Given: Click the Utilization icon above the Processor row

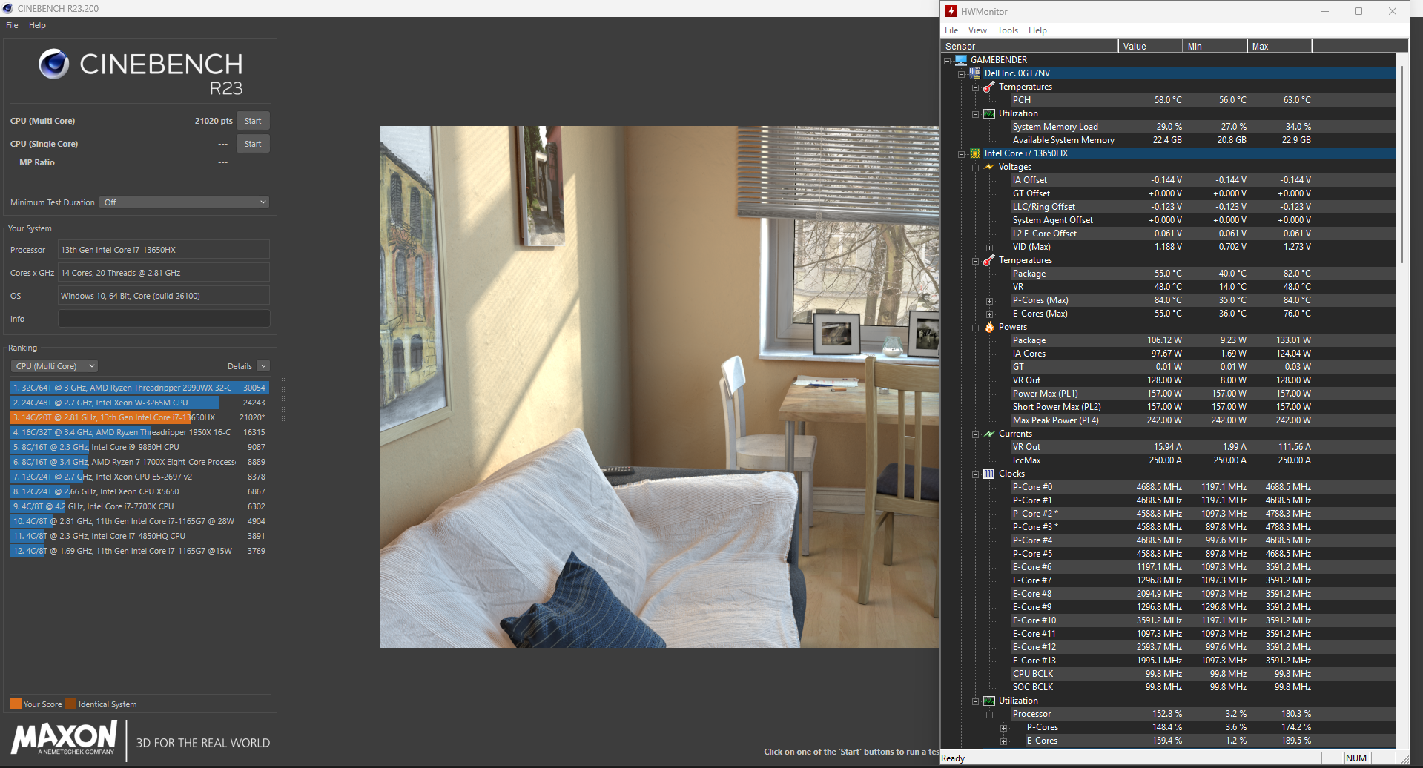Looking at the screenshot, I should point(989,701).
